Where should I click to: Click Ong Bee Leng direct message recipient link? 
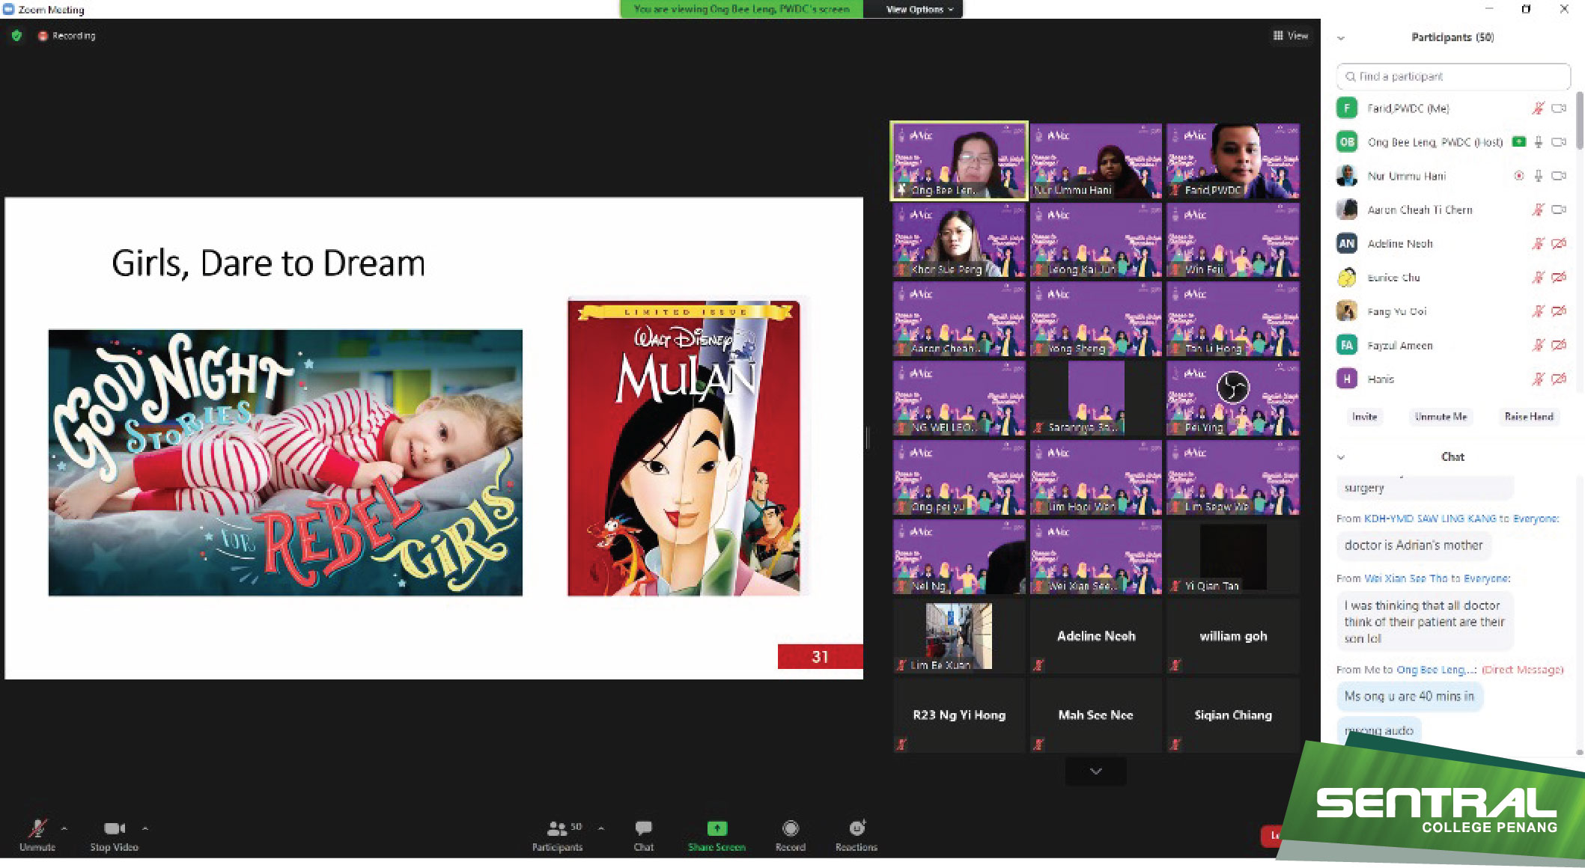[1435, 670]
